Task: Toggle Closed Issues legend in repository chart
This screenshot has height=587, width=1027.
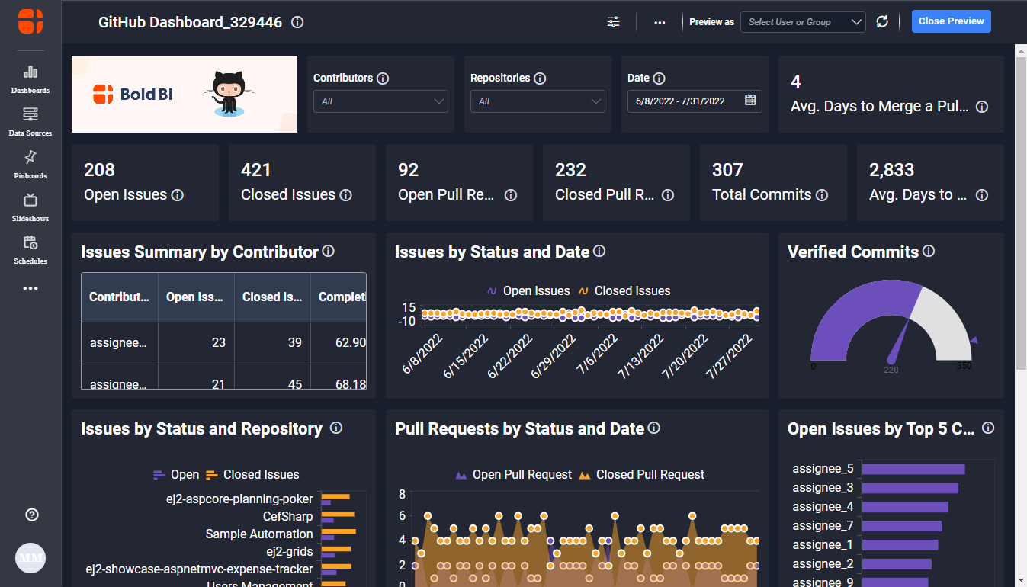Action: tap(252, 475)
